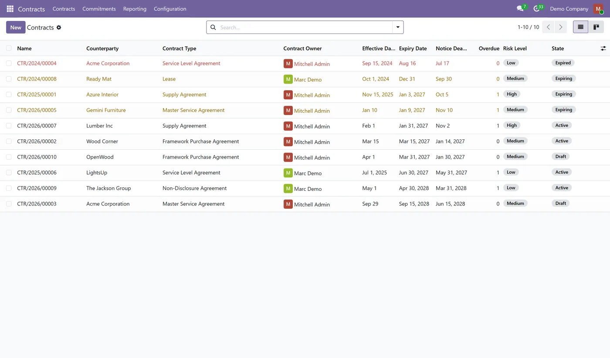Go to next page of records

[561, 27]
